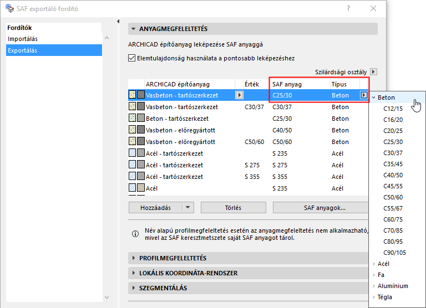
Task: Click the Hozzáadás button
Action: (x=155, y=208)
